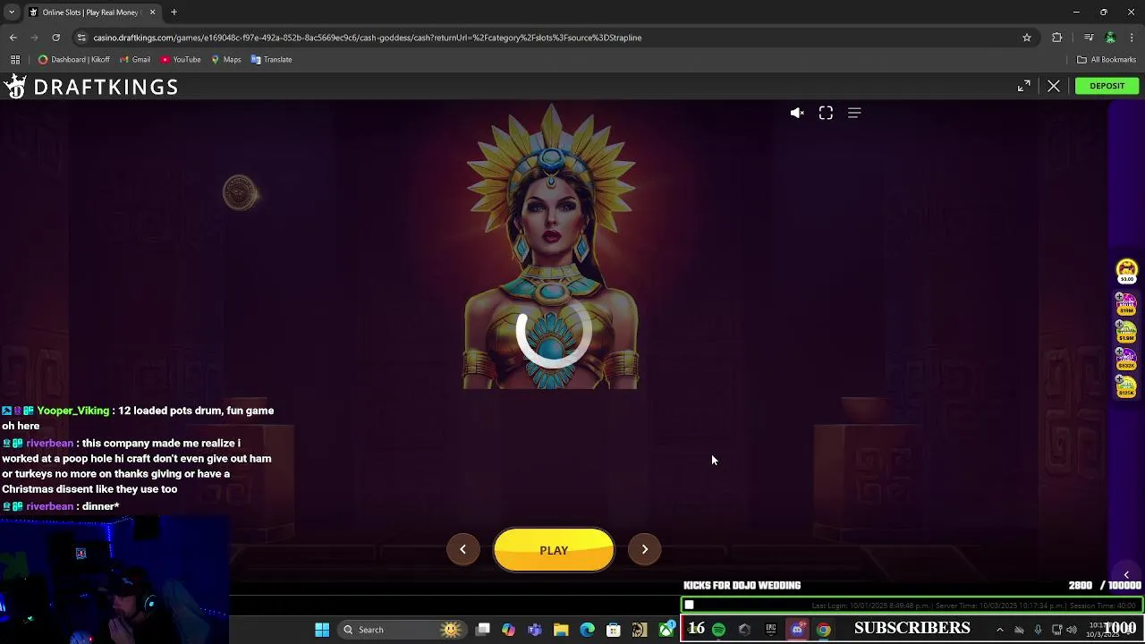Close the game with X next to Deposit
This screenshot has width=1145, height=644.
point(1054,86)
